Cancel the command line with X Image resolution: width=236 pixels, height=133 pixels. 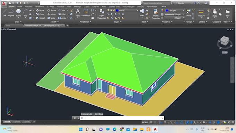pyautogui.click(x=75, y=118)
